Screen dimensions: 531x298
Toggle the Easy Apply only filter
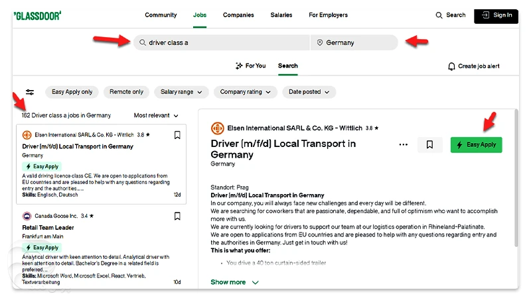(72, 92)
